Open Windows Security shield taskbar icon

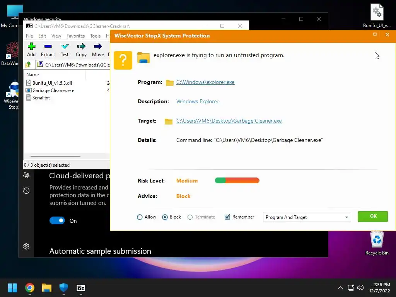click(64, 288)
